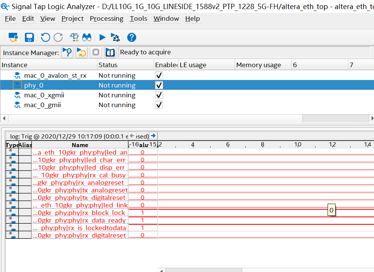
Task: Click the blue right arrow next to log
Action: point(153,136)
